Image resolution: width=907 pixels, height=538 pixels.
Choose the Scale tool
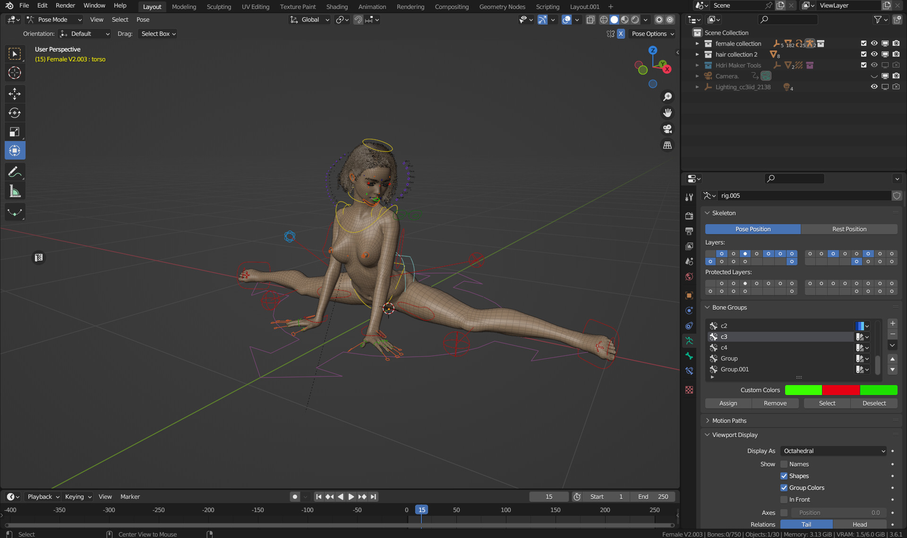click(15, 132)
